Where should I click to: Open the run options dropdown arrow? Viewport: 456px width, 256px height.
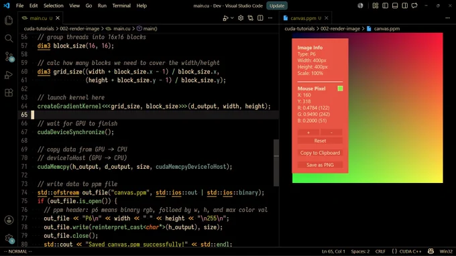coord(232,18)
